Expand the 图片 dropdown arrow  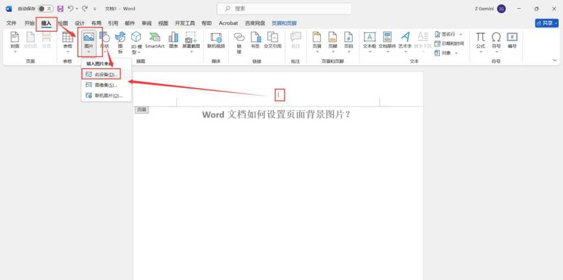click(89, 52)
